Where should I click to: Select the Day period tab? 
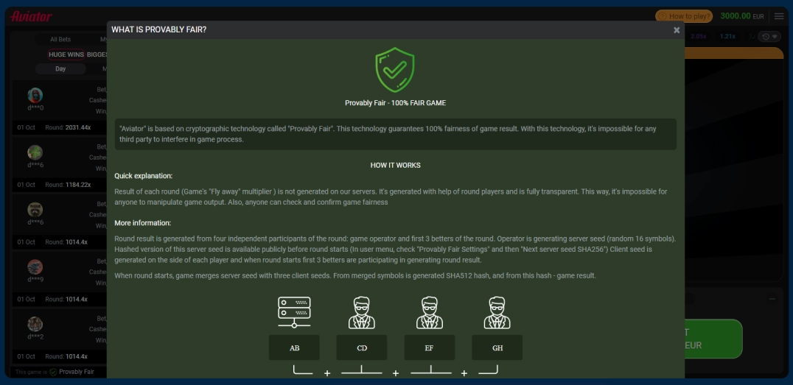point(60,68)
